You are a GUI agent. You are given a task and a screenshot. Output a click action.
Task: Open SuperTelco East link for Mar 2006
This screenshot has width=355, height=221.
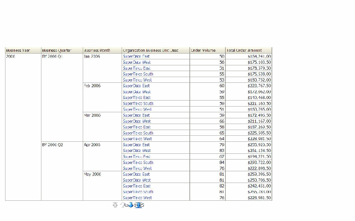click(137, 127)
